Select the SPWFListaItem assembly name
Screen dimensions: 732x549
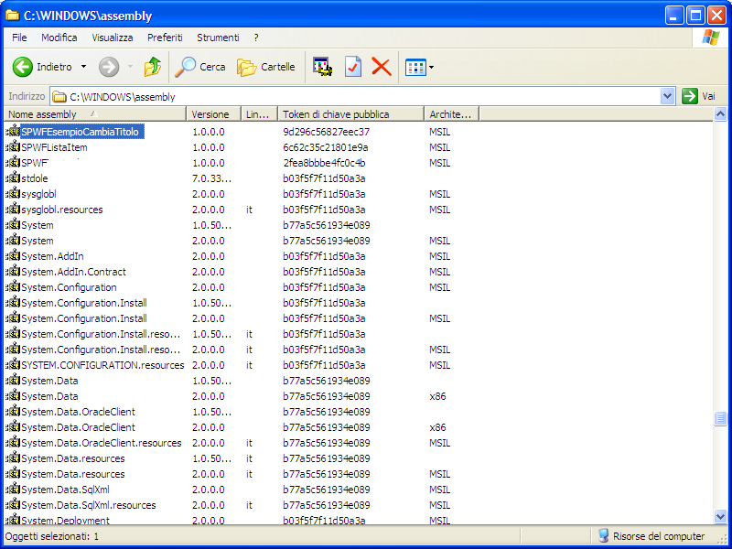click(54, 147)
